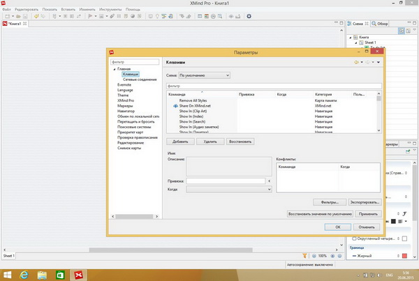Open the Схема dropdown set to По умолчанию
The height and width of the screenshot is (281, 419).
(204, 75)
